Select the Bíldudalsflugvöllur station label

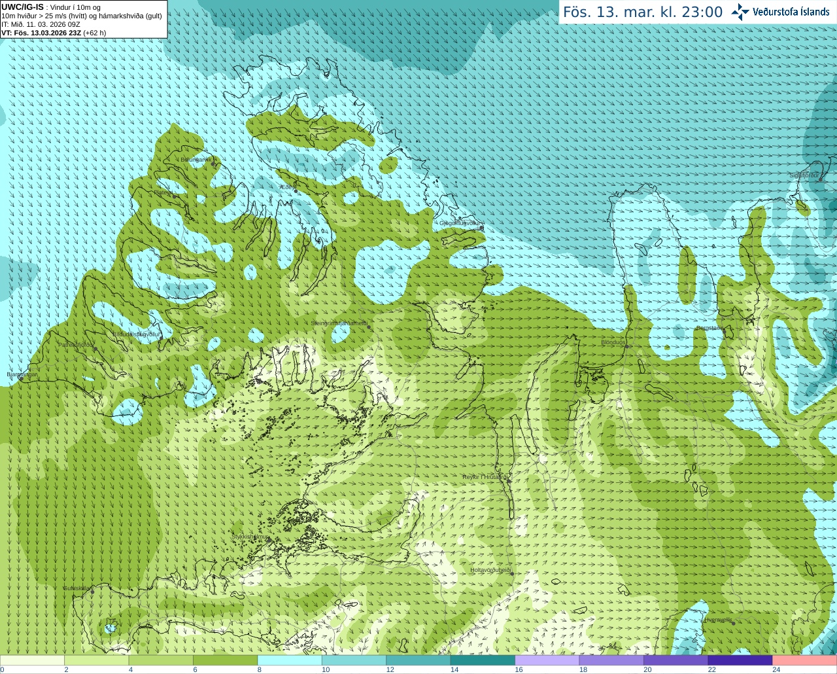(x=136, y=334)
